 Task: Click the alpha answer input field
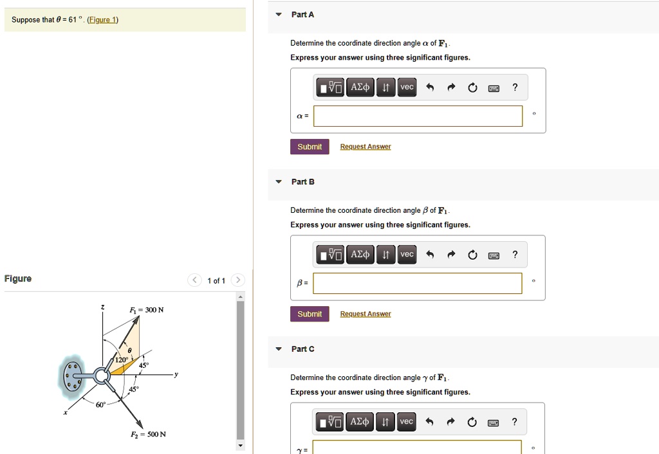point(418,116)
